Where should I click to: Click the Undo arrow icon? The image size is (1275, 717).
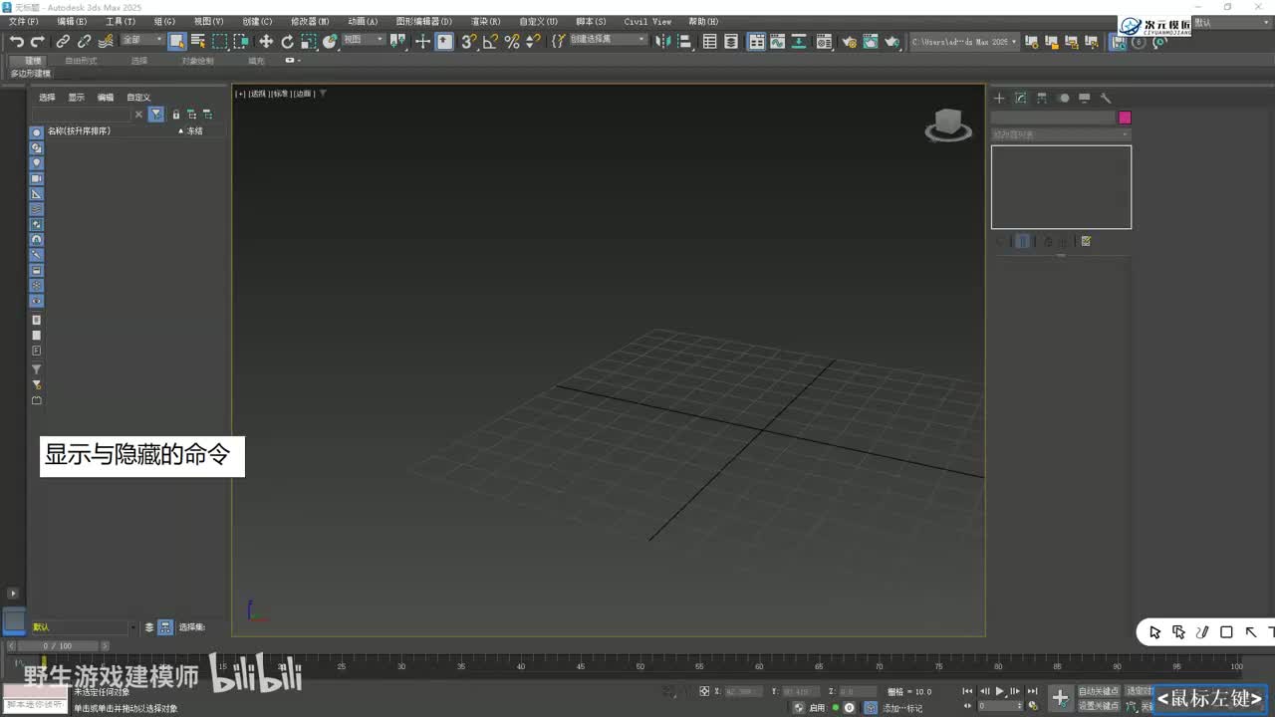17,41
